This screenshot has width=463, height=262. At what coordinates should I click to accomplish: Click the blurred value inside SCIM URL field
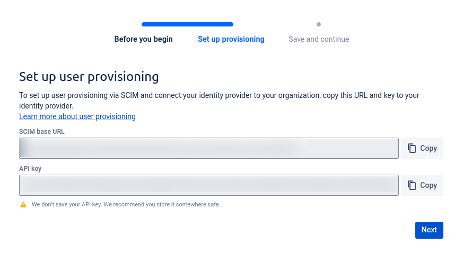click(159, 148)
